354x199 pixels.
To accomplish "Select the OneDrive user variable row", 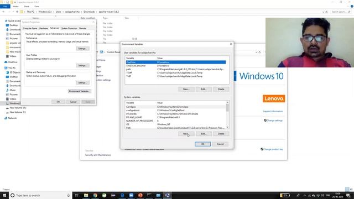I will [176, 62].
